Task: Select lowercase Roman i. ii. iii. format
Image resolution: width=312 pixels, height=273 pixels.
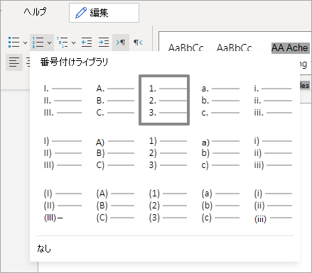Action: [x=273, y=101]
